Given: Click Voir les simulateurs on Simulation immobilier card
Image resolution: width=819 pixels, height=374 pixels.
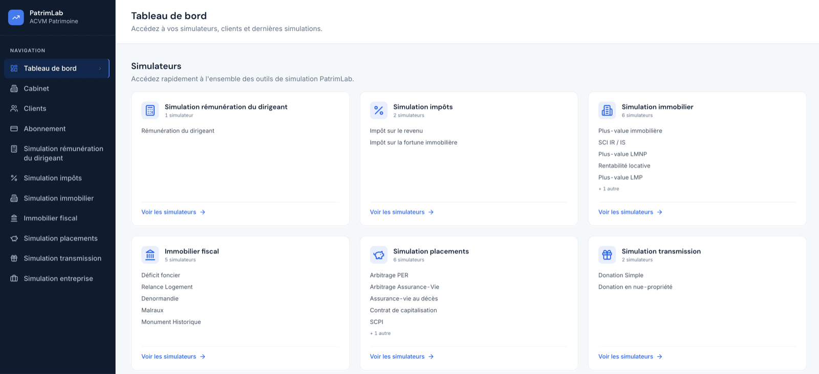Looking at the screenshot, I should coord(631,212).
